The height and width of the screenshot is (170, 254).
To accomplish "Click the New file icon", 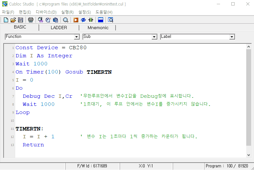I will click(x=6, y=20).
